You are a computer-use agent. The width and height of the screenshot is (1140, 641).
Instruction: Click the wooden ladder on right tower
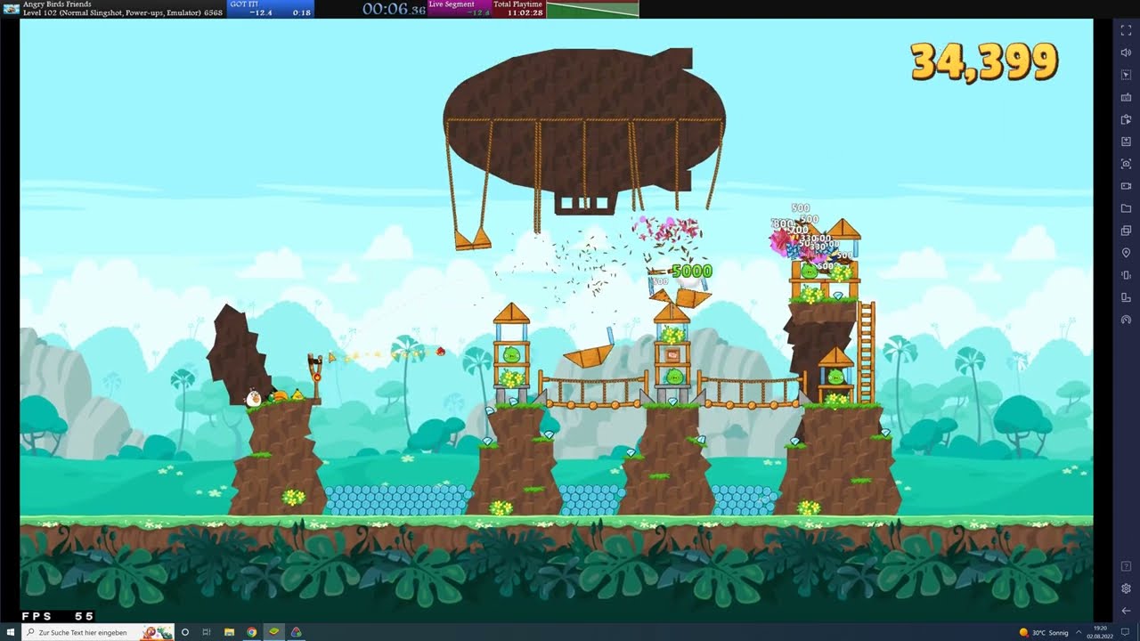(x=866, y=352)
